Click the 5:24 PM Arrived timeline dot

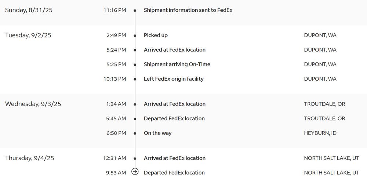point(135,50)
